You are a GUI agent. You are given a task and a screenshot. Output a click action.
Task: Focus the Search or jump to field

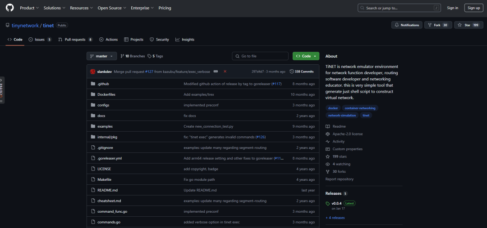pos(399,8)
